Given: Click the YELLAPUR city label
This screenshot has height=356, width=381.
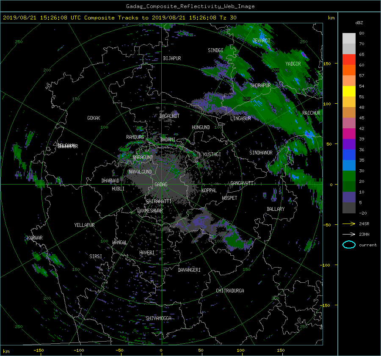Looking at the screenshot, I should 84,225.
